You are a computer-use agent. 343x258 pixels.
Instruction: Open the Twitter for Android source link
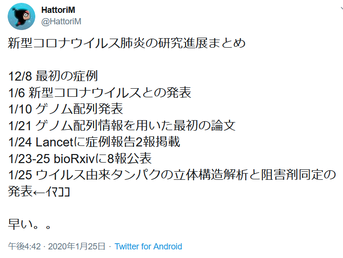click(x=148, y=247)
